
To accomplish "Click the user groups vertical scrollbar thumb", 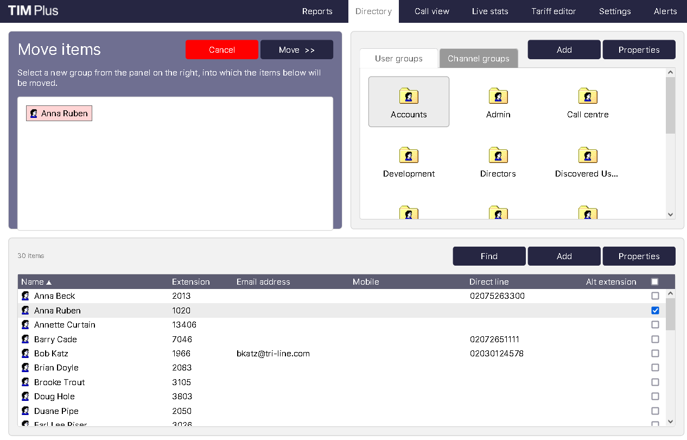I will [x=670, y=105].
